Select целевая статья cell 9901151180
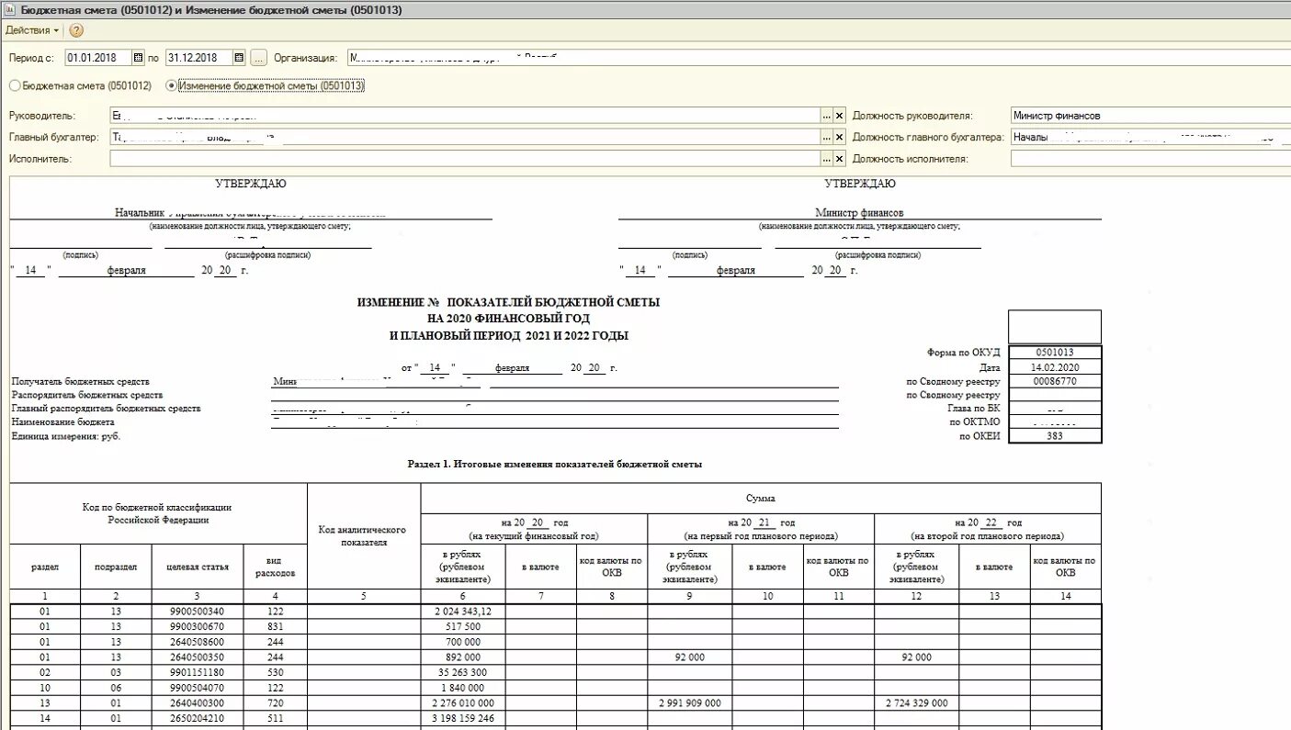This screenshot has width=1291, height=730. click(x=197, y=672)
